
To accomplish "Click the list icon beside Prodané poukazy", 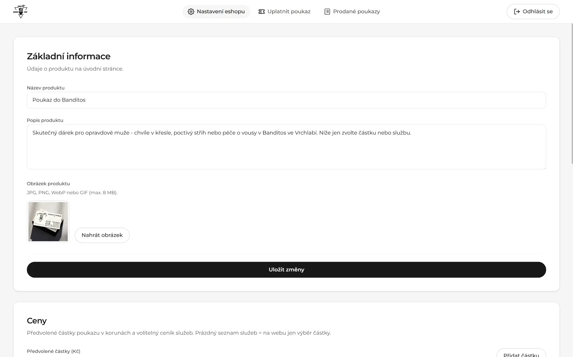I will click(x=327, y=11).
